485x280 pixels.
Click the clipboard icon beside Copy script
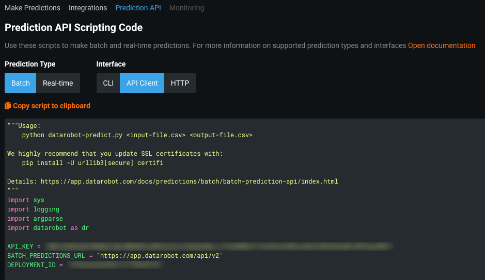(8, 106)
